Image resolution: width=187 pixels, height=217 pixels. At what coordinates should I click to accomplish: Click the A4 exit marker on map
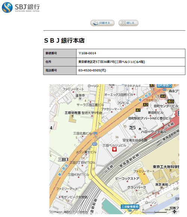pos(163,96)
